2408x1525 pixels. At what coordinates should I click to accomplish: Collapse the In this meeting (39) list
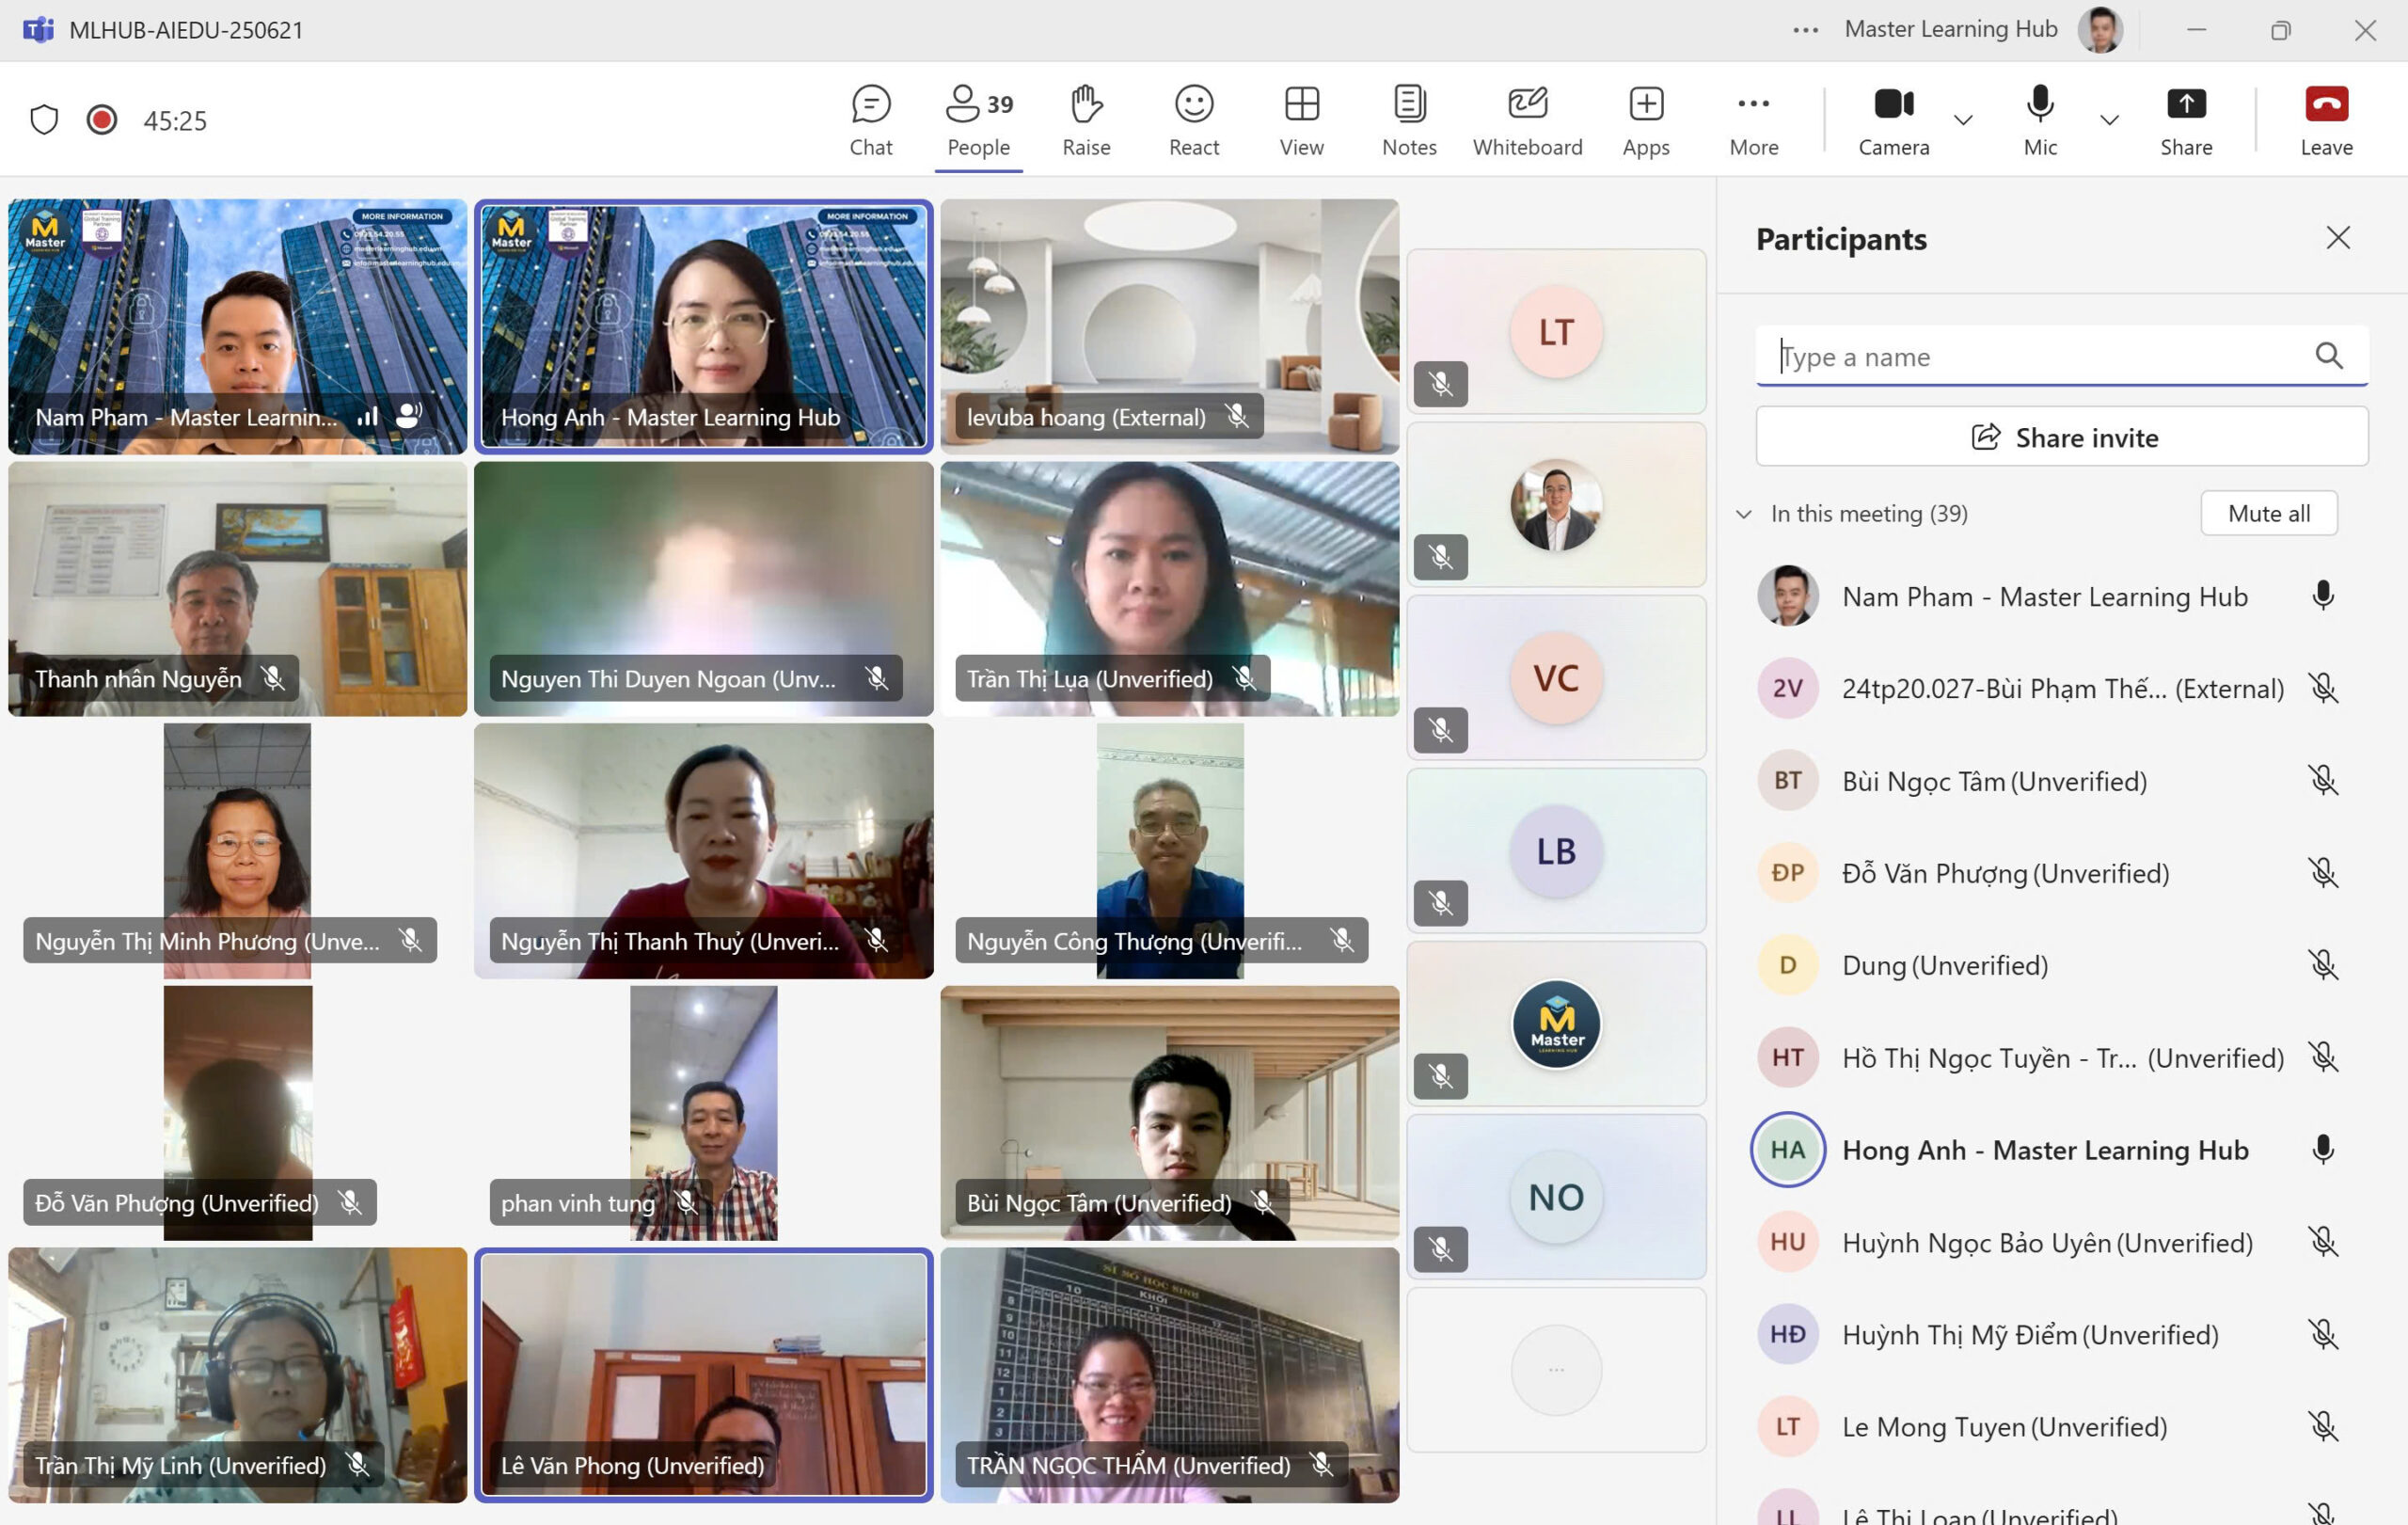1743,514
